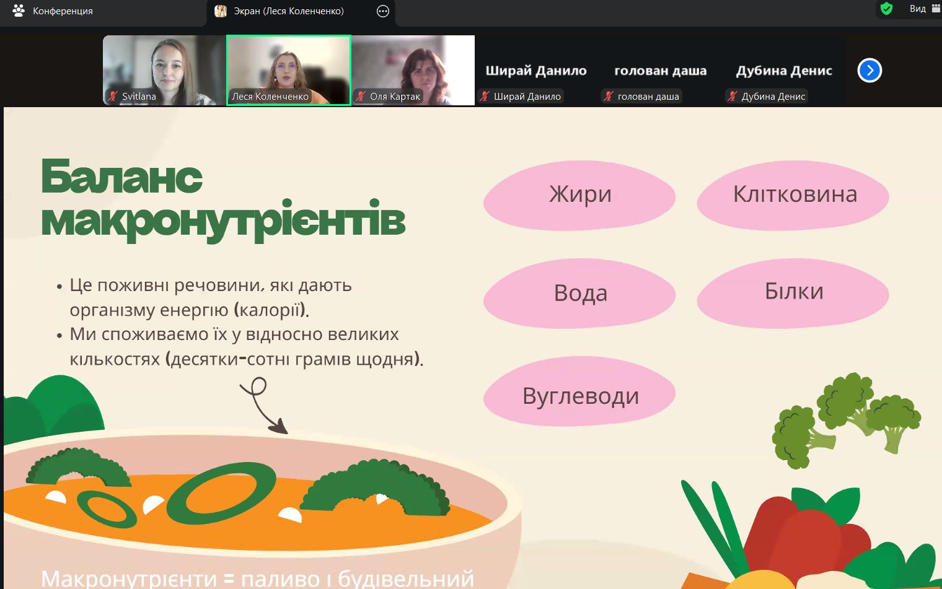Select the Экран (Леся Коленченко) tab
The height and width of the screenshot is (589, 942).
click(288, 11)
